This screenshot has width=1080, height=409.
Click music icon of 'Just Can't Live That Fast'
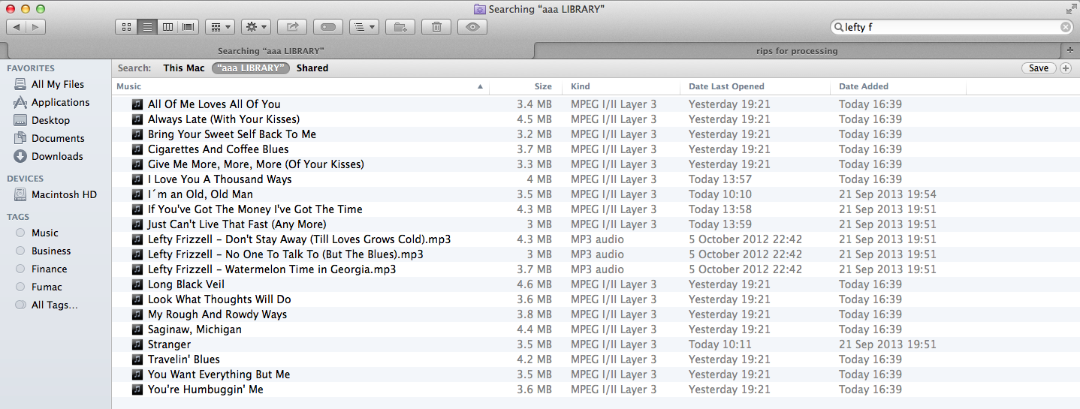tap(137, 224)
